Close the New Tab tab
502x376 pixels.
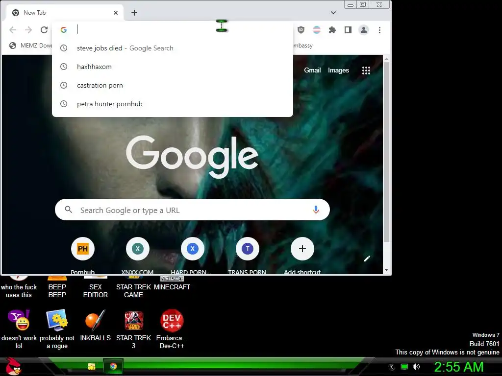116,13
